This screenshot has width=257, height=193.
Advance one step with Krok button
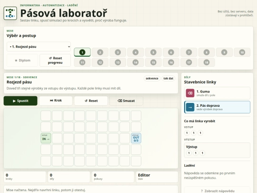(x=56, y=101)
